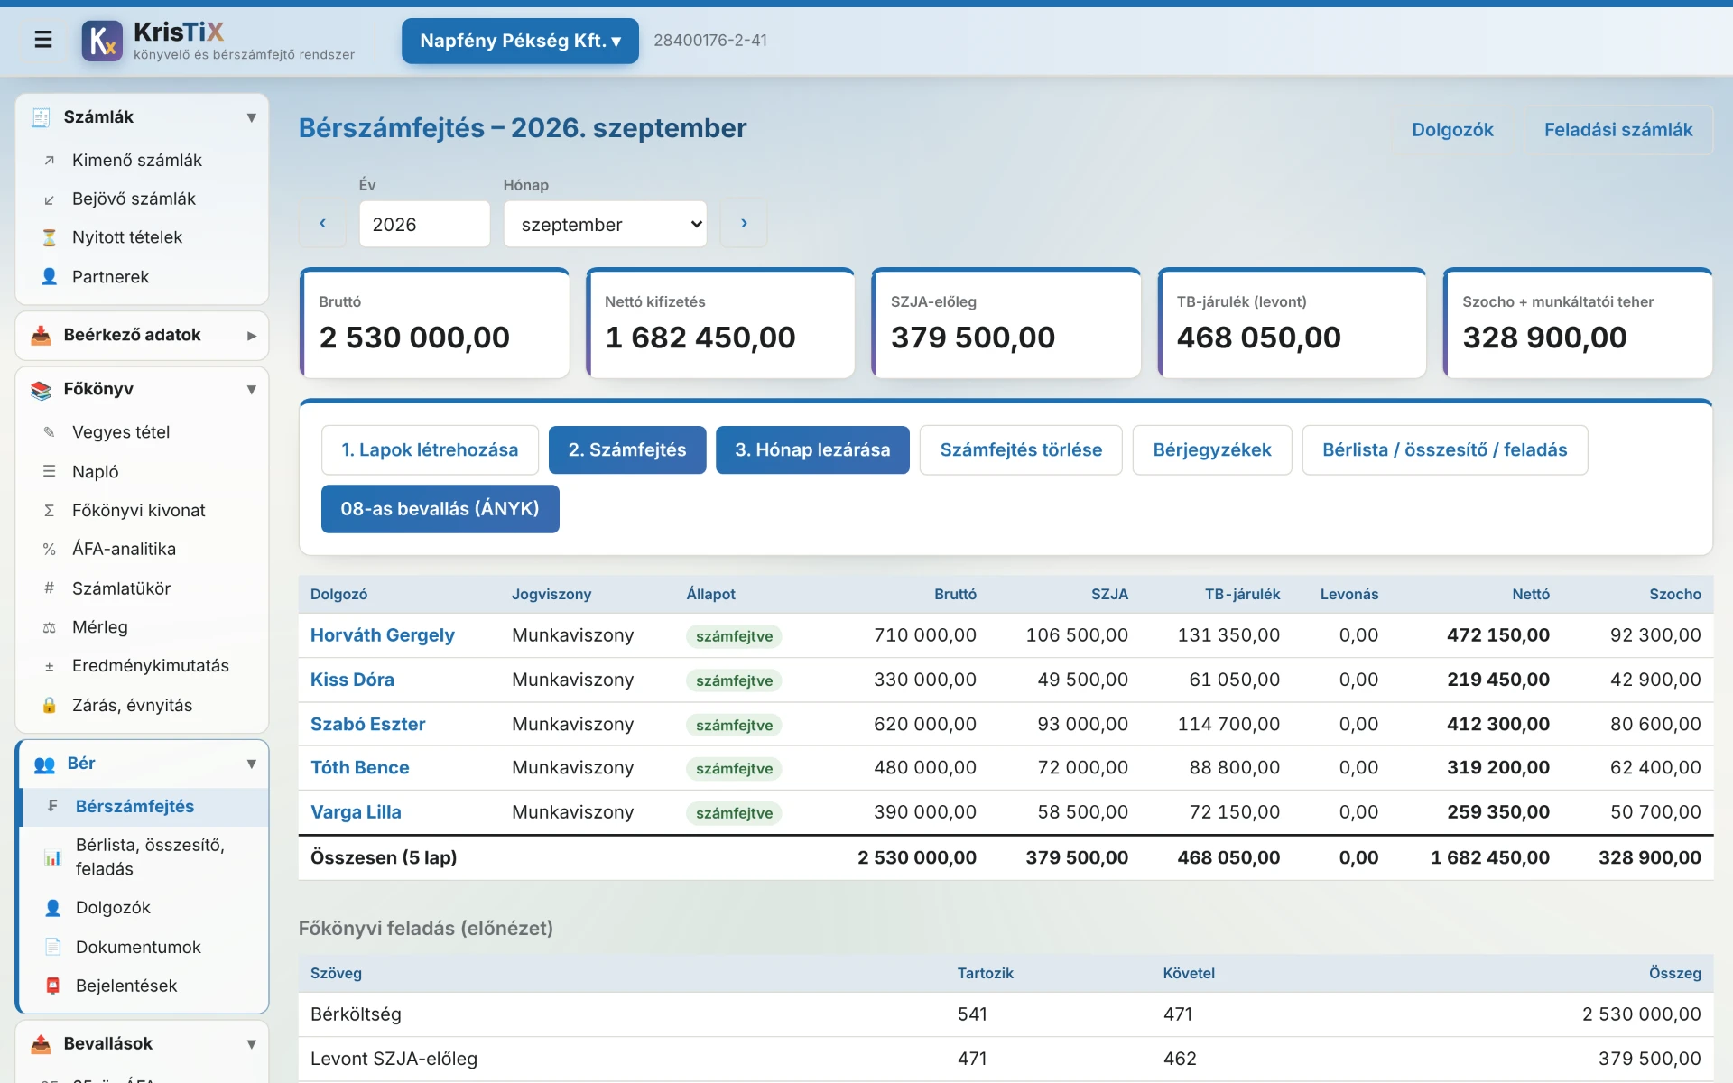
Task: Collapse the Bevallások section arrow
Action: (x=252, y=1044)
